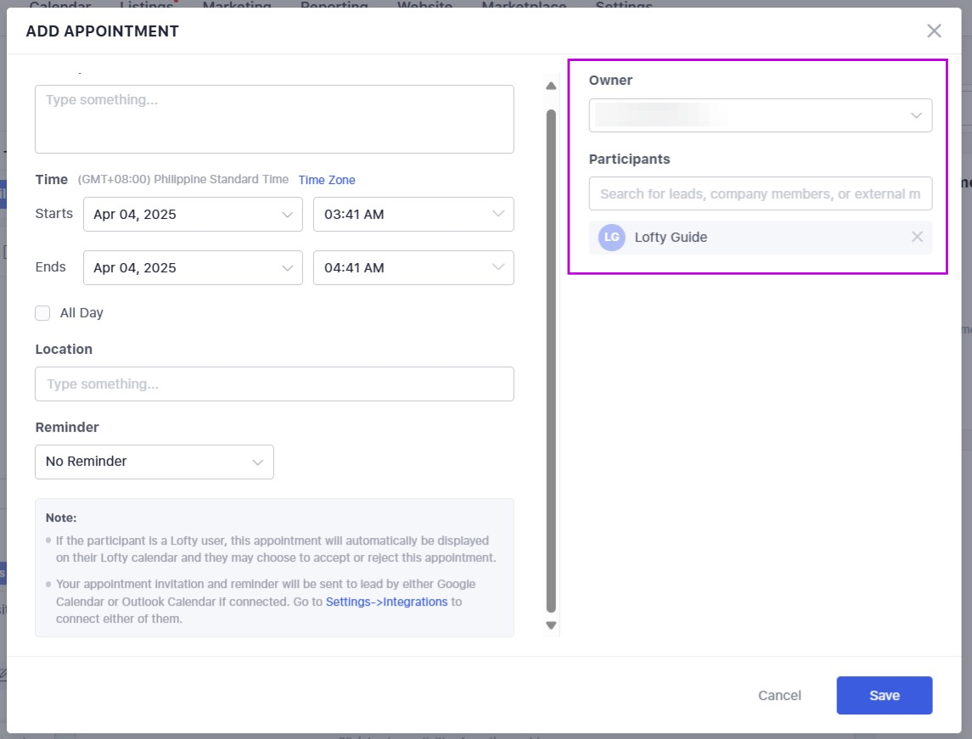The image size is (972, 739).
Task: Click the LG avatar of Lofty Guide
Action: click(611, 238)
